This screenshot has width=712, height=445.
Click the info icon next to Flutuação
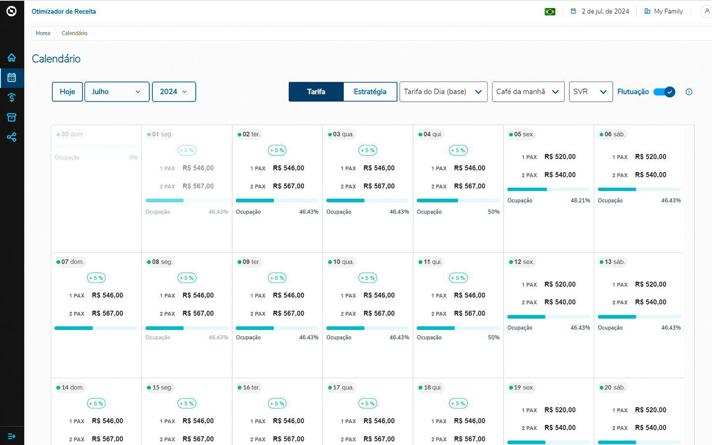click(689, 92)
